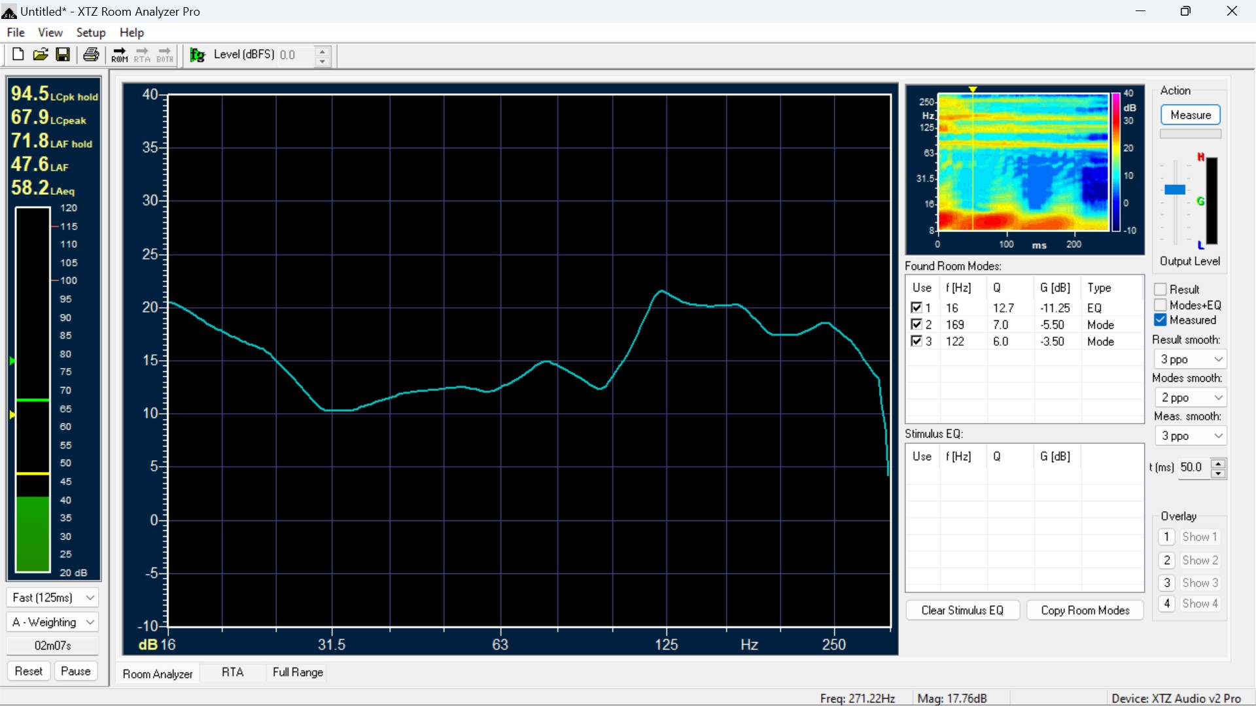Image resolution: width=1256 pixels, height=706 pixels.
Task: Increase t (ms) with the up stepper
Action: tap(1218, 463)
